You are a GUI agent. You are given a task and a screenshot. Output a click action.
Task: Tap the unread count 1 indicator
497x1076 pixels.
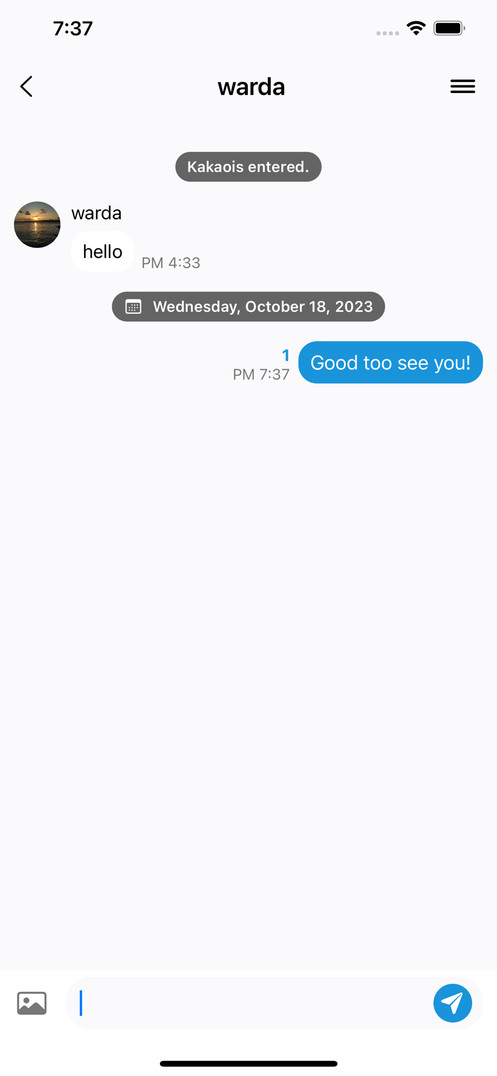(x=286, y=356)
